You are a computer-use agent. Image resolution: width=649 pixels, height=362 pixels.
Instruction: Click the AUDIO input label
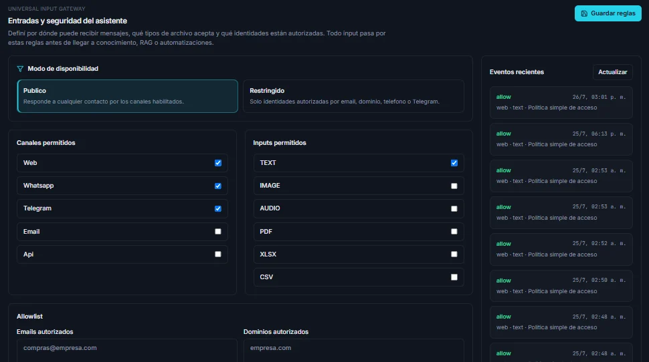(x=270, y=208)
